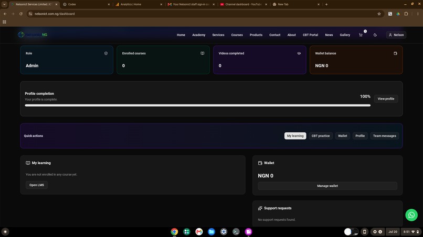Open the bookmarks bar apps grid icon
The image size is (423, 237).
pos(4,22)
